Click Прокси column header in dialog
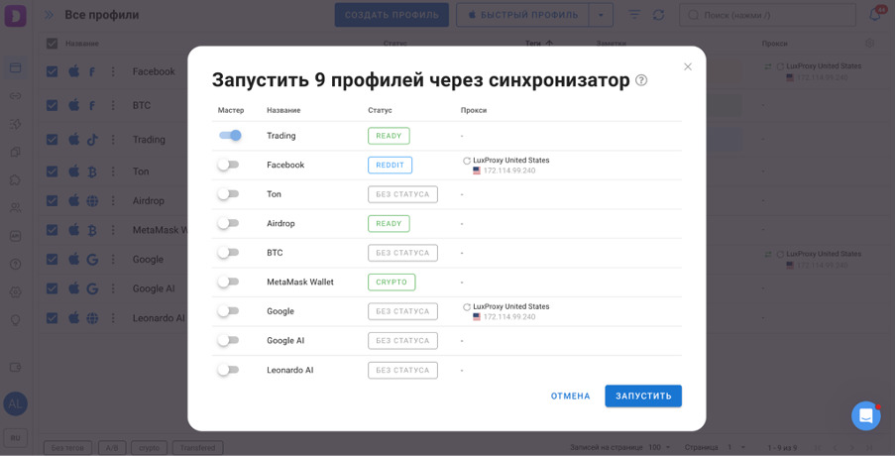This screenshot has width=896, height=456. (x=474, y=110)
